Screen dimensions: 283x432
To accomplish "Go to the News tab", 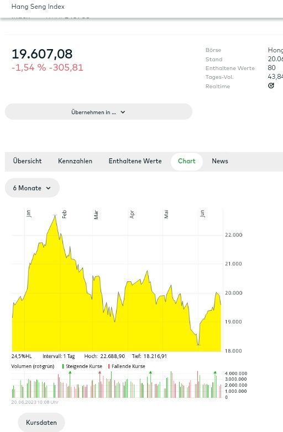I will [x=220, y=161].
